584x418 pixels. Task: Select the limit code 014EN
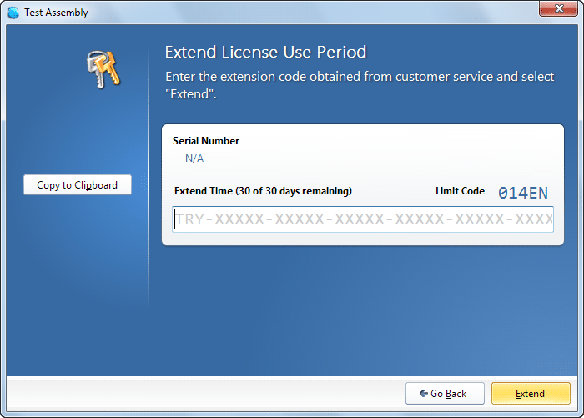point(523,193)
